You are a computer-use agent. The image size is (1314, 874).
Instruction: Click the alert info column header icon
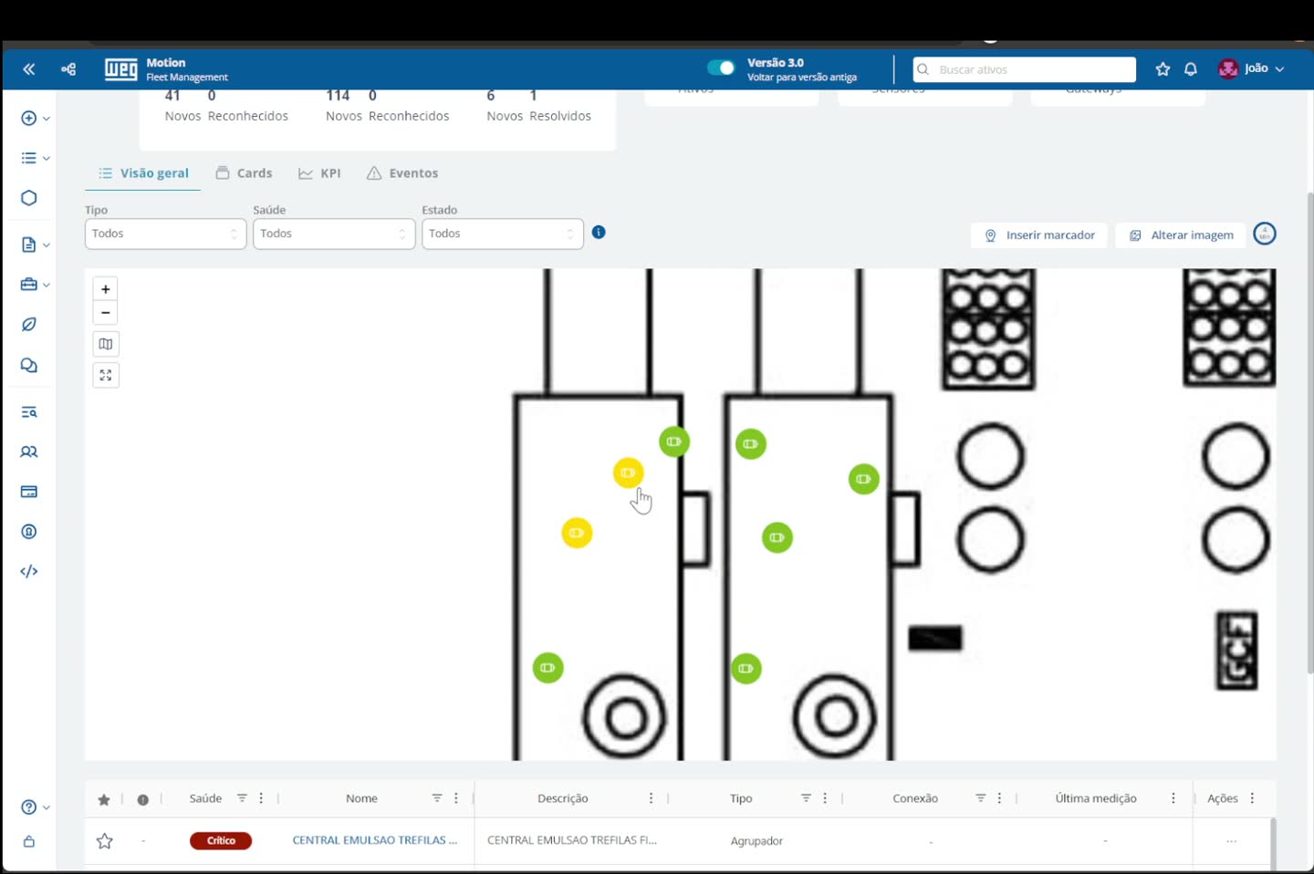click(x=143, y=799)
